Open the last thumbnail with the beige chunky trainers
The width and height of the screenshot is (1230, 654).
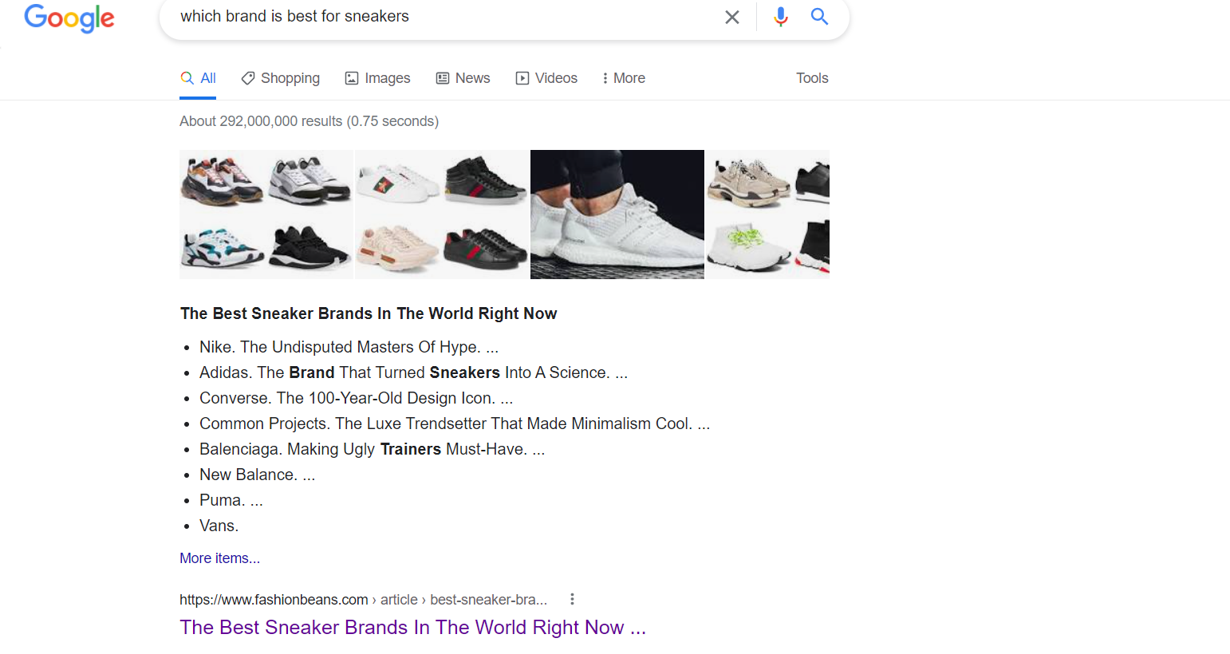(767, 215)
